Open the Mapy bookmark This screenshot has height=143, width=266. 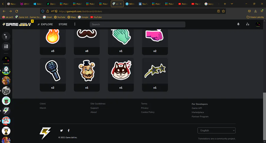pos(72,17)
